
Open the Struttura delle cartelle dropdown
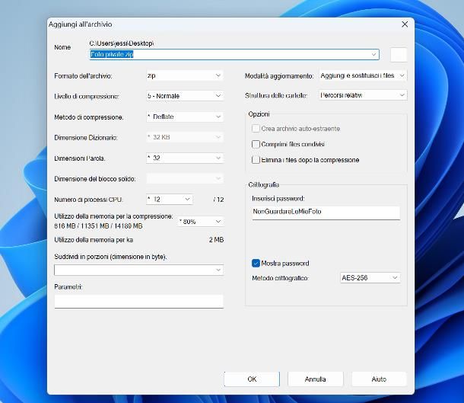point(363,95)
